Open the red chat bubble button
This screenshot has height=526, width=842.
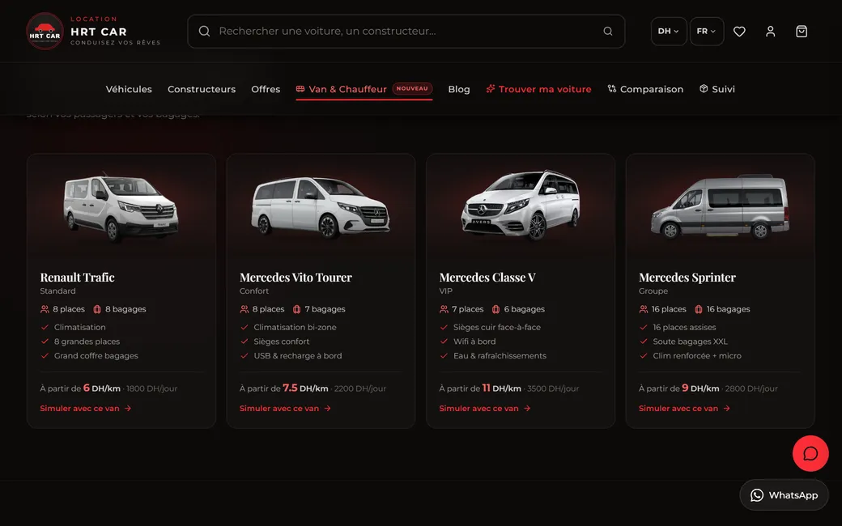810,453
